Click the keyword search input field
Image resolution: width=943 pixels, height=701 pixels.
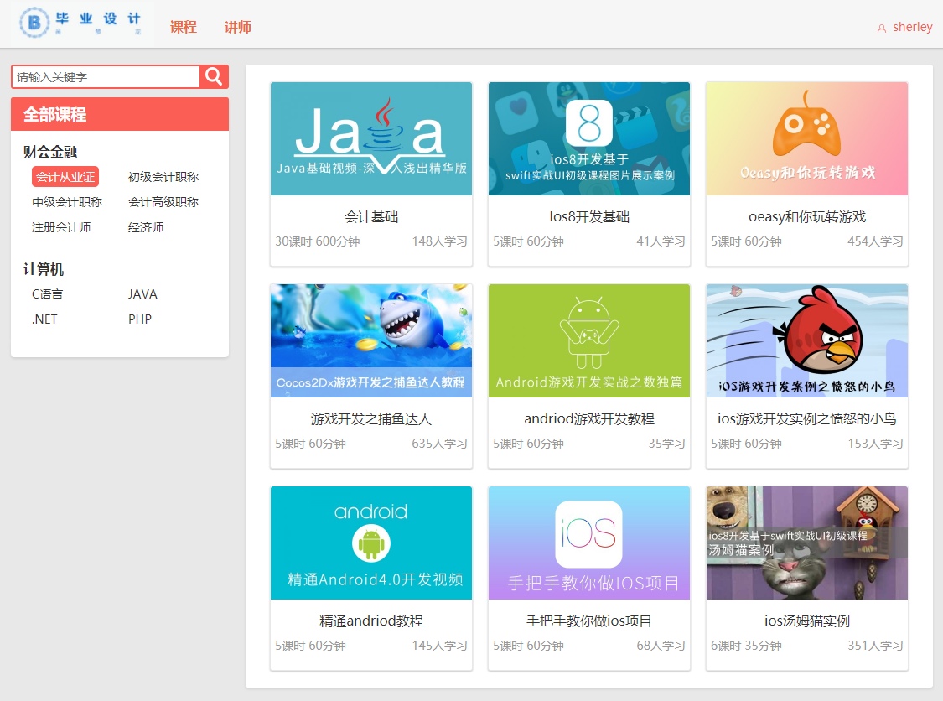pyautogui.click(x=106, y=77)
